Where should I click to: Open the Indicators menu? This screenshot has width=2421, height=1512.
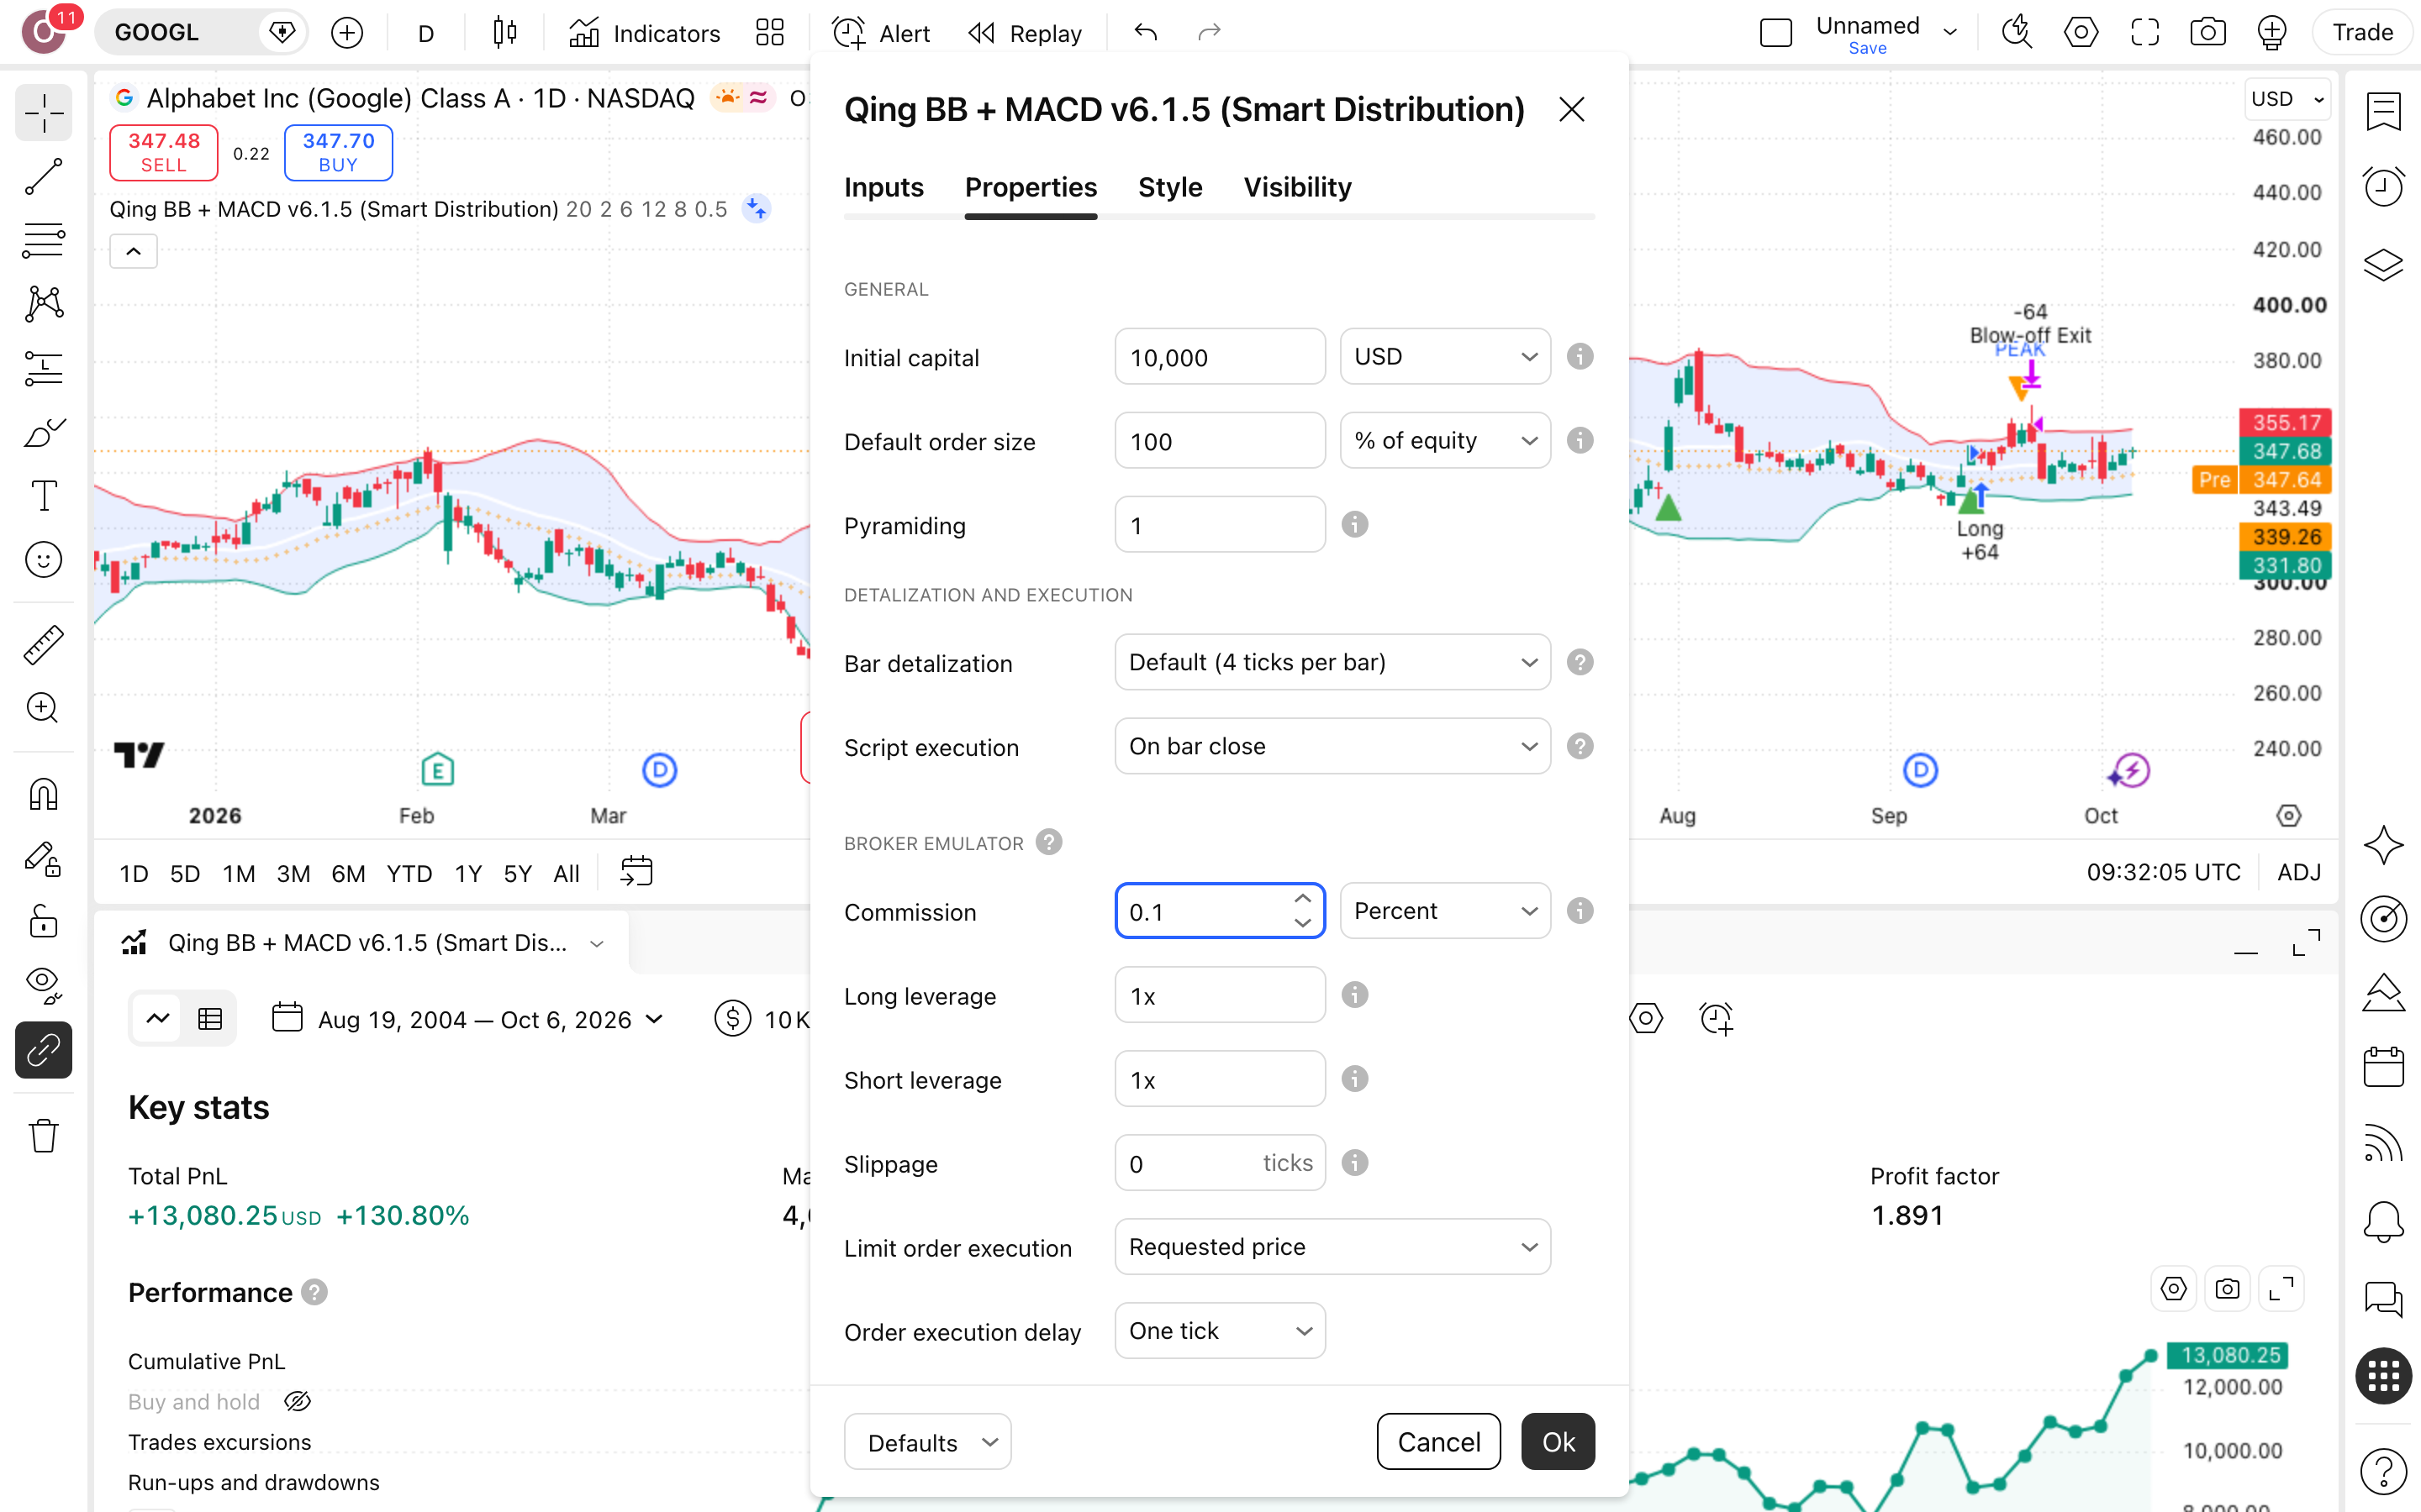[x=644, y=33]
